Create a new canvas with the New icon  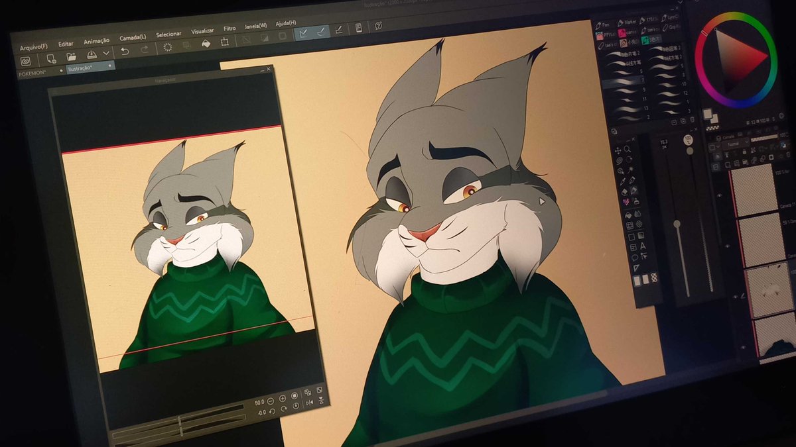point(51,58)
